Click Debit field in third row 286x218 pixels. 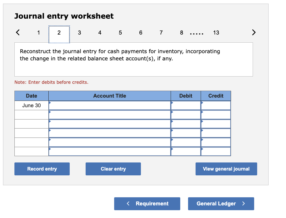pyautogui.click(x=186, y=124)
